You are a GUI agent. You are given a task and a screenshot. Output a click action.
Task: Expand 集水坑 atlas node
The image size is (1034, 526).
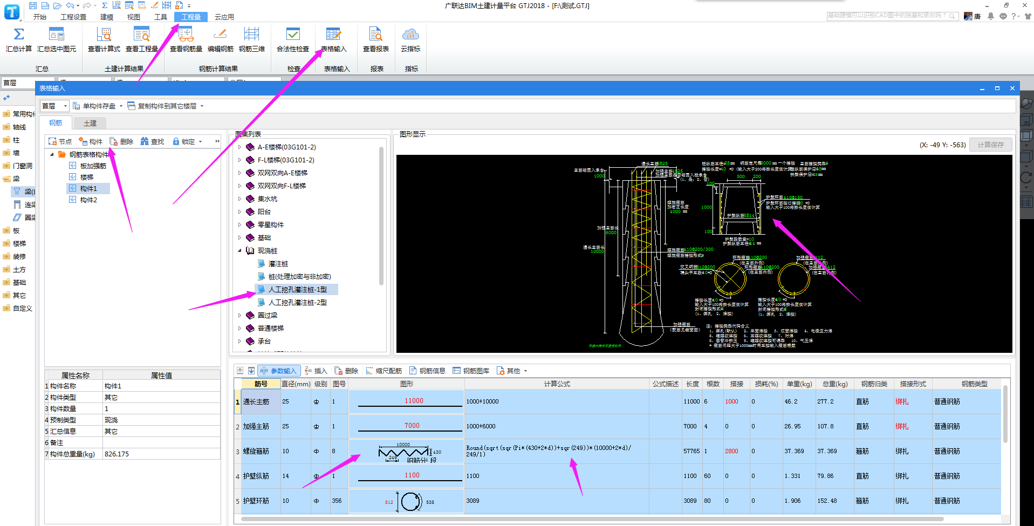click(240, 199)
